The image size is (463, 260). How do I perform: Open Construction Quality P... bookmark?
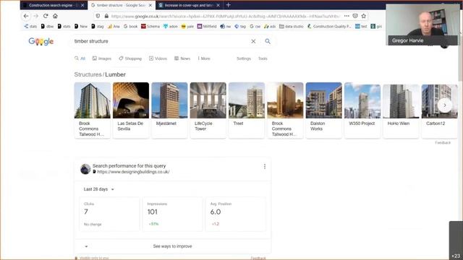329,26
